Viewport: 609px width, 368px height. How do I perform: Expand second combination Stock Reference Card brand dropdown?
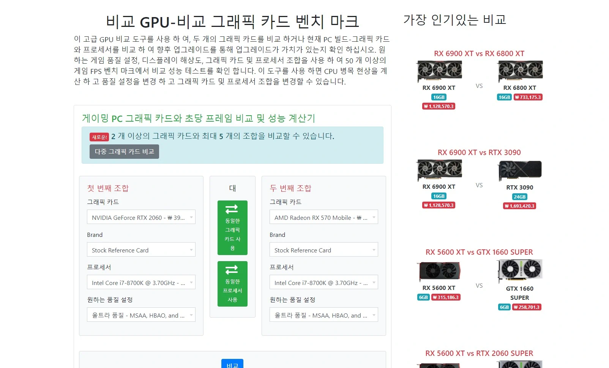click(x=324, y=250)
